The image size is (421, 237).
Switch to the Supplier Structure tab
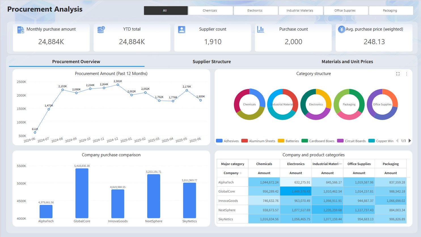point(212,61)
